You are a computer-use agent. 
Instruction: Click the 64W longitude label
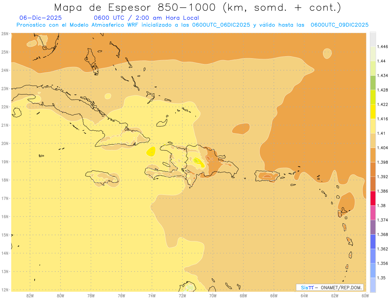(304, 296)
